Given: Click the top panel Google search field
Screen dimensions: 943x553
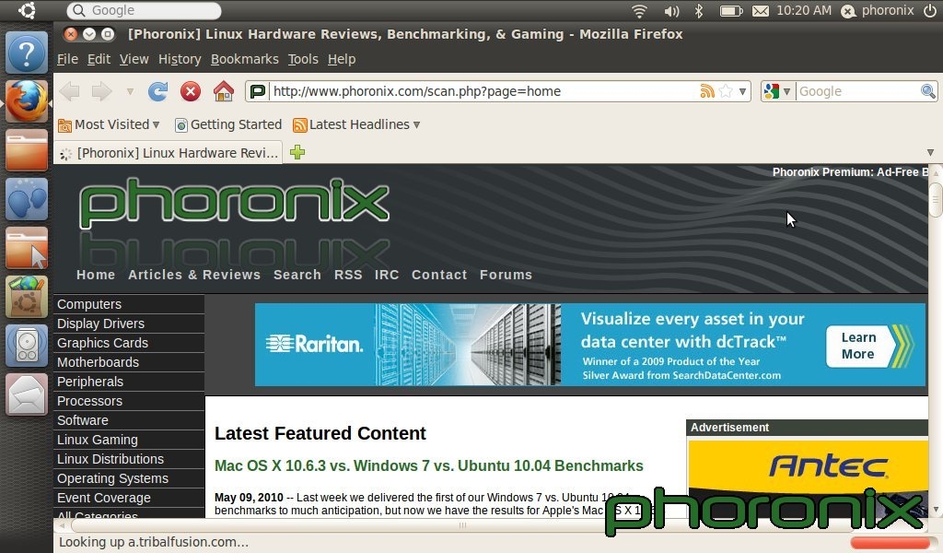Looking at the screenshot, I should click(145, 10).
